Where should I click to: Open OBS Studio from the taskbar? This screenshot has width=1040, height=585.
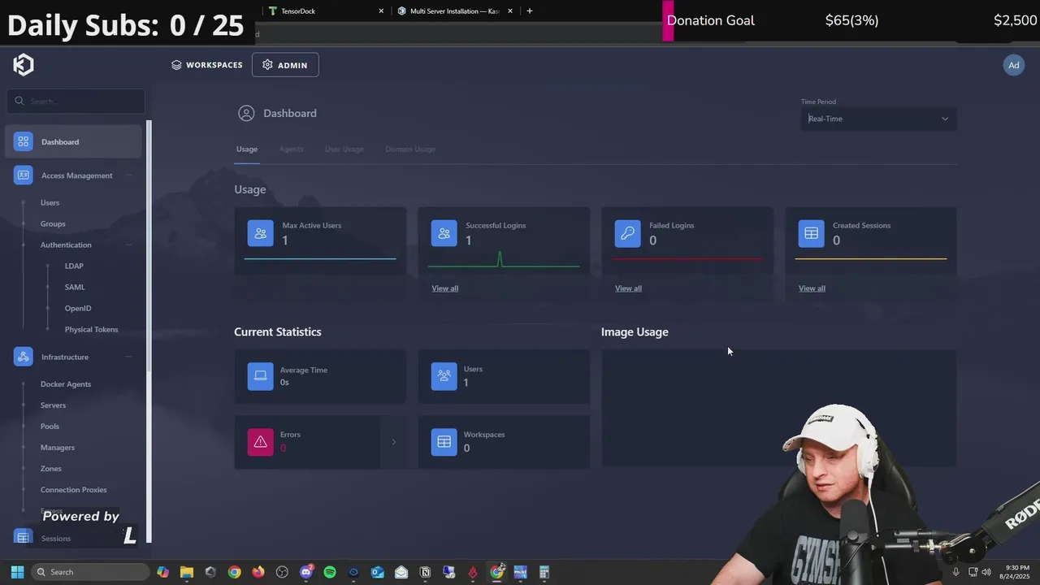[x=282, y=572]
